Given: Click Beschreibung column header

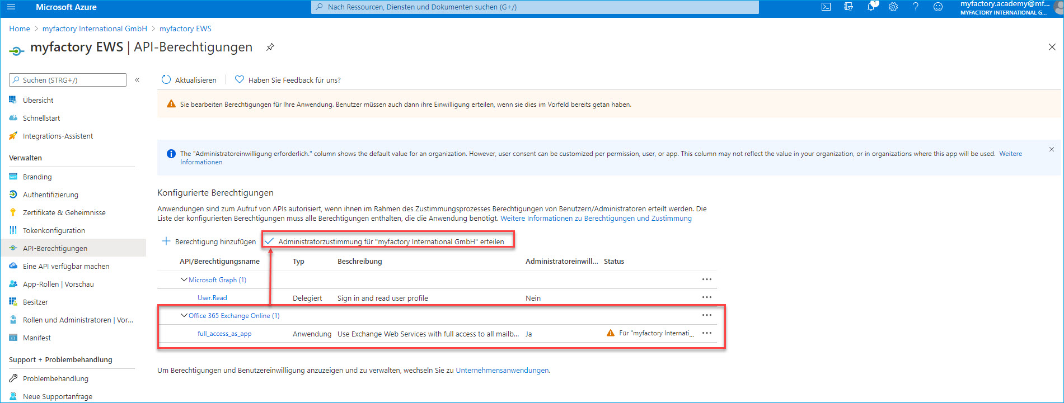Looking at the screenshot, I should coord(359,261).
